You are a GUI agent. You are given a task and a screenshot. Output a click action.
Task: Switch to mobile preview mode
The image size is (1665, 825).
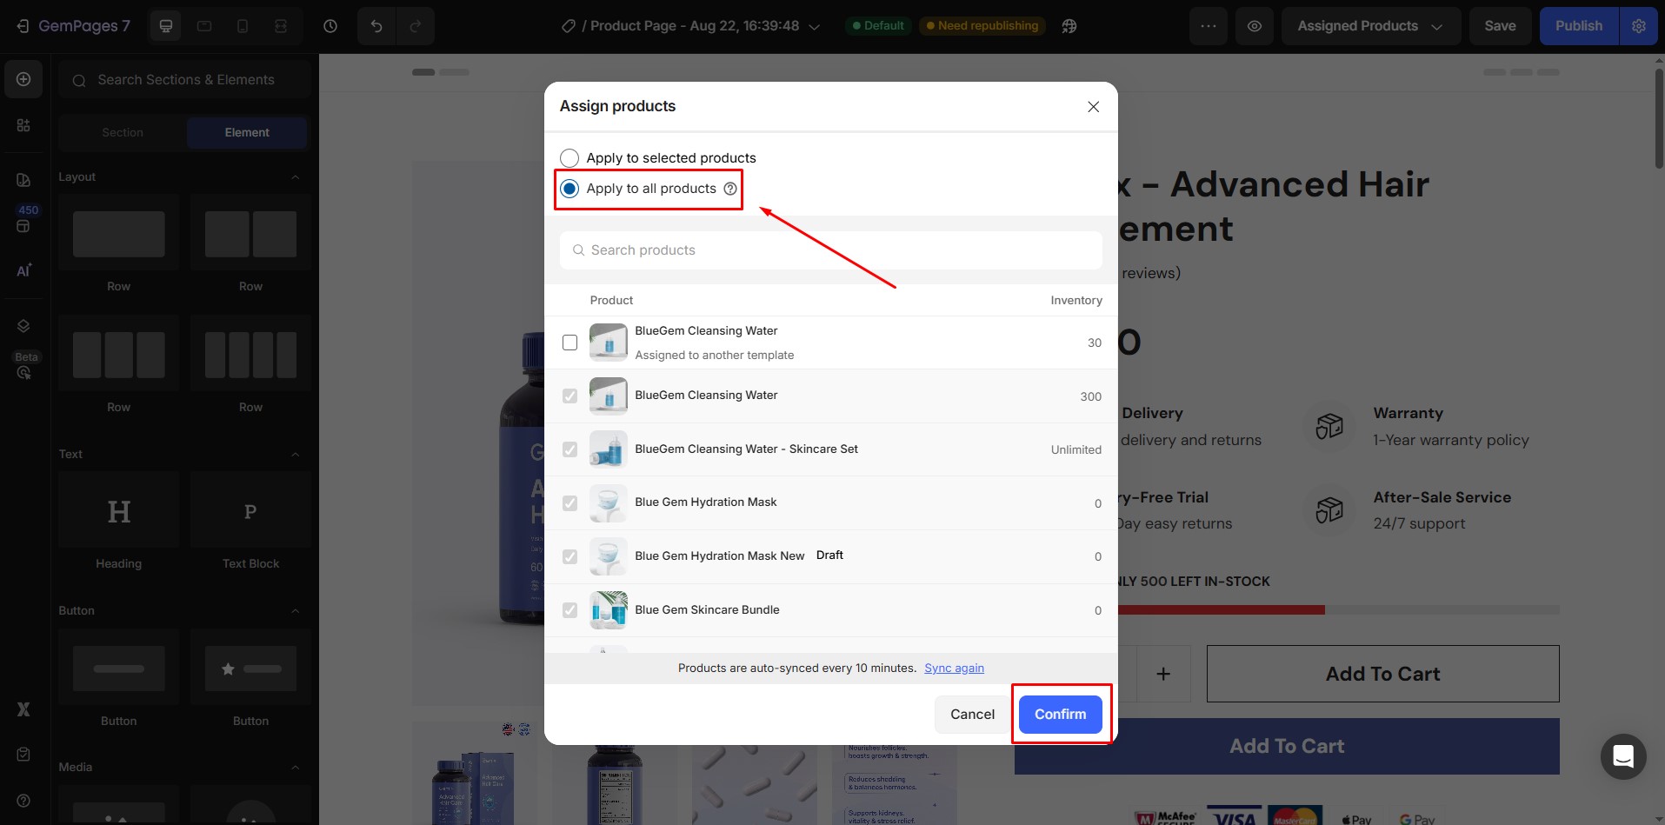[x=243, y=25]
